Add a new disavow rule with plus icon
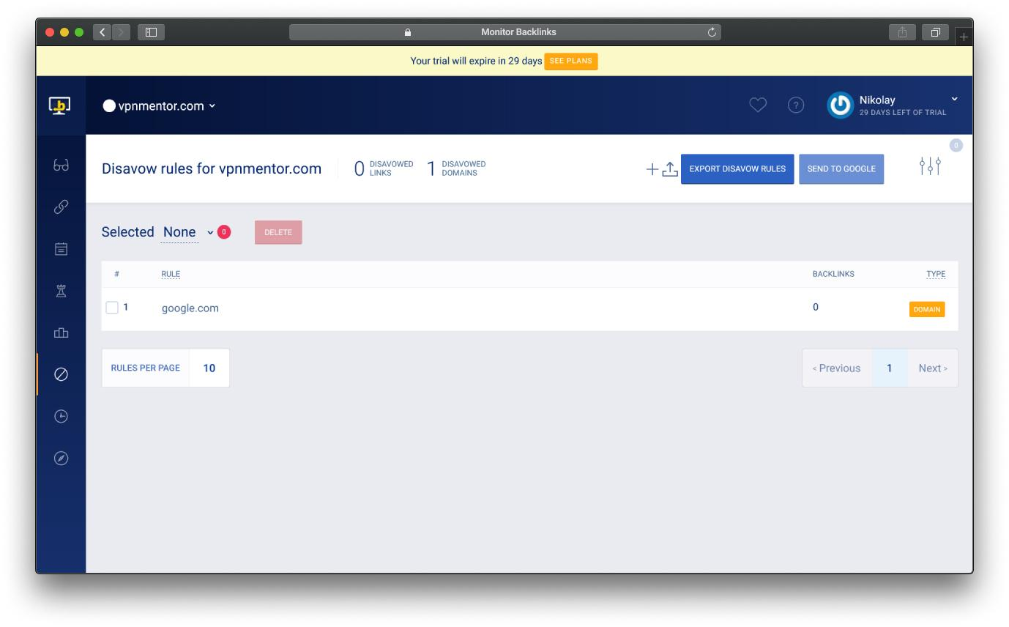Viewport: 1009px width, 627px height. click(x=652, y=169)
